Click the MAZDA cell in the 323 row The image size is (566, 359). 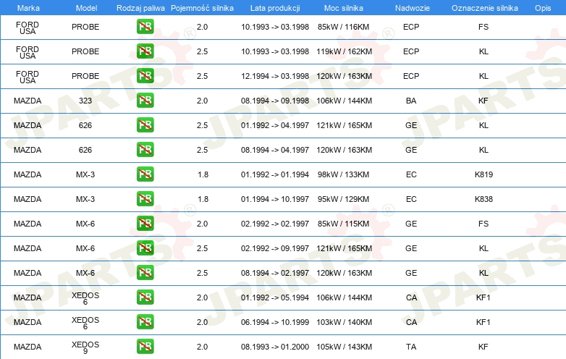click(28, 101)
